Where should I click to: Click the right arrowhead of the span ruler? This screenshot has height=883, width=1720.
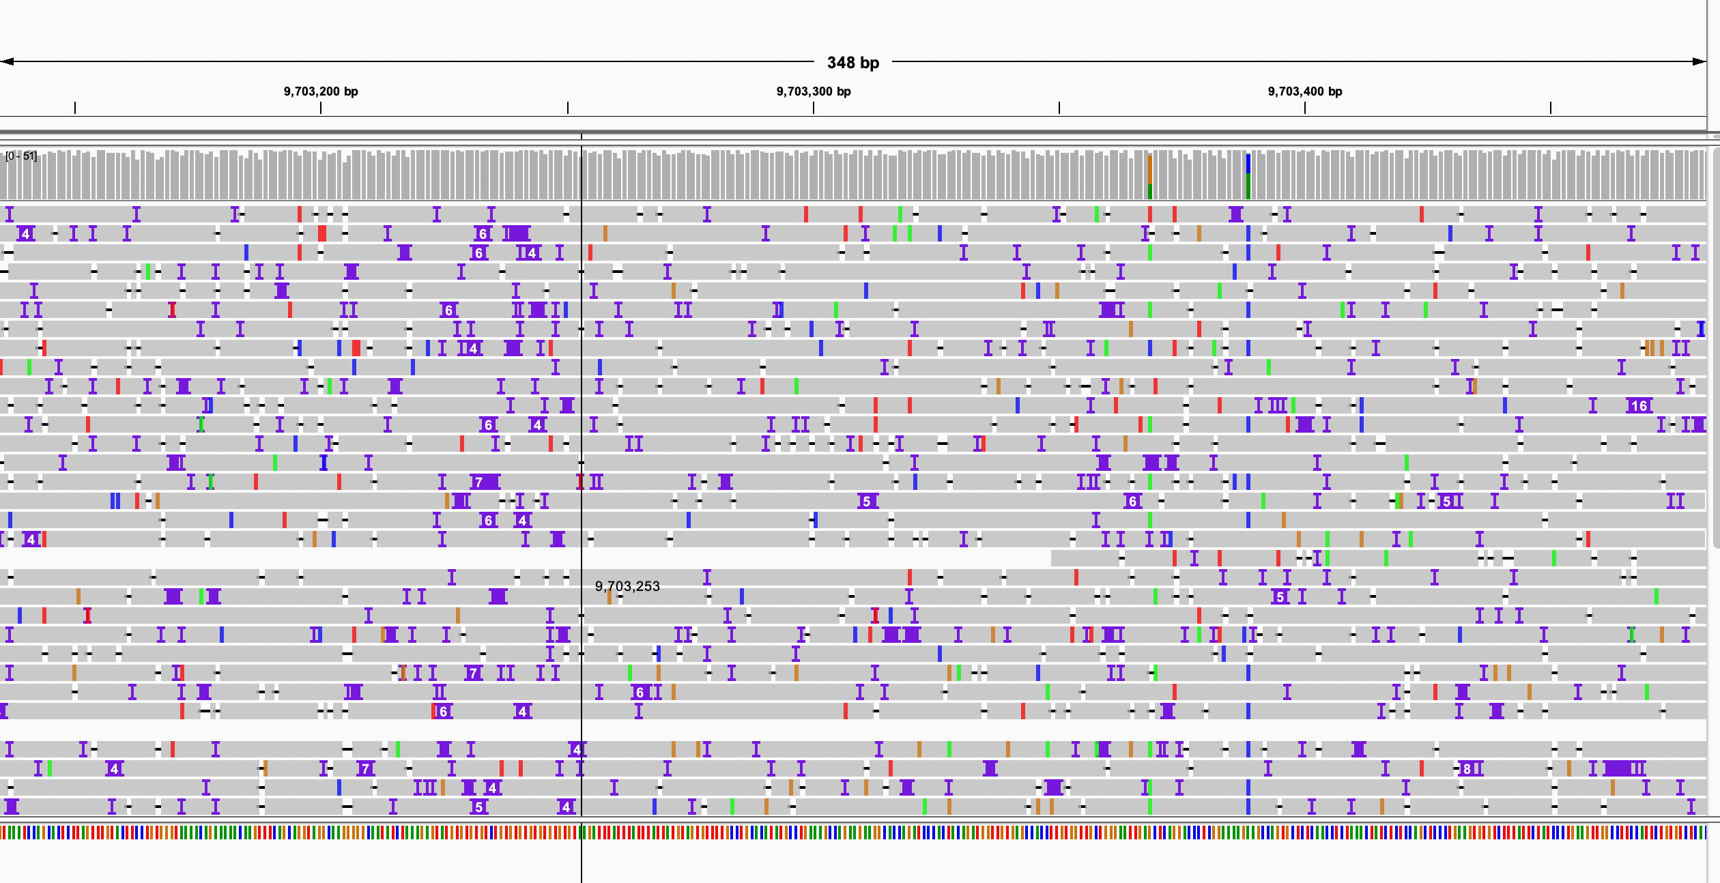point(1700,62)
